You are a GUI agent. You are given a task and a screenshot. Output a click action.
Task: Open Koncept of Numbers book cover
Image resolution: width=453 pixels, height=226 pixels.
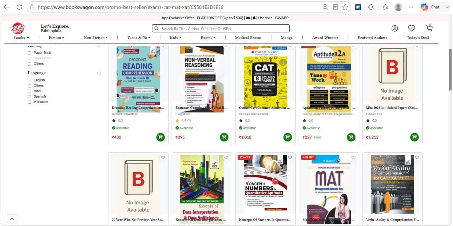pyautogui.click(x=265, y=183)
